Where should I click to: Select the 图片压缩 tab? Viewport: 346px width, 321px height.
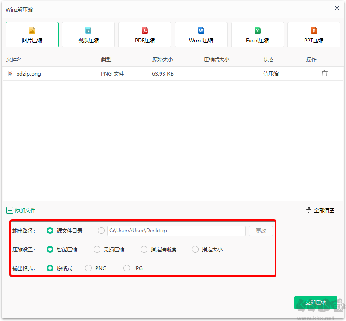click(x=32, y=35)
